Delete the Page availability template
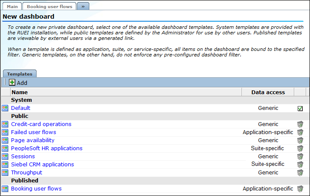Viewport: 310px width, 196px height. (x=300, y=140)
